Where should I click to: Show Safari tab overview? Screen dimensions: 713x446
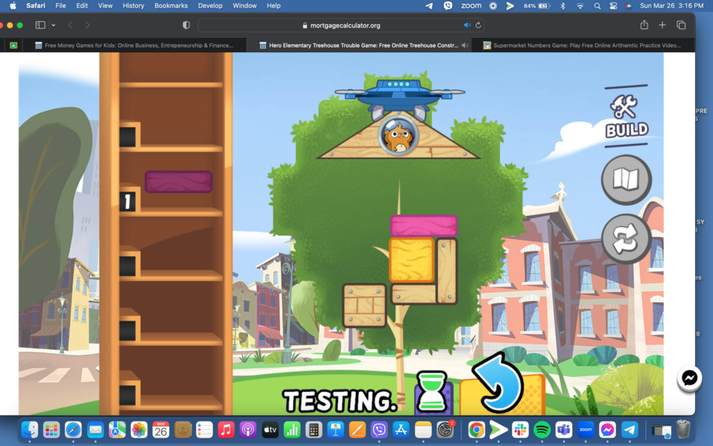pos(681,25)
